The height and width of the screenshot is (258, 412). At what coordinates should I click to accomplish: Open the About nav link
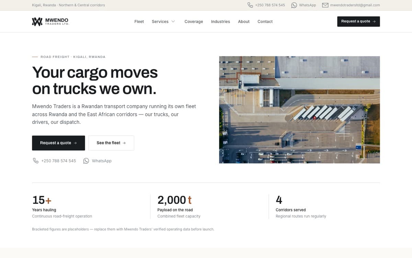(x=244, y=21)
